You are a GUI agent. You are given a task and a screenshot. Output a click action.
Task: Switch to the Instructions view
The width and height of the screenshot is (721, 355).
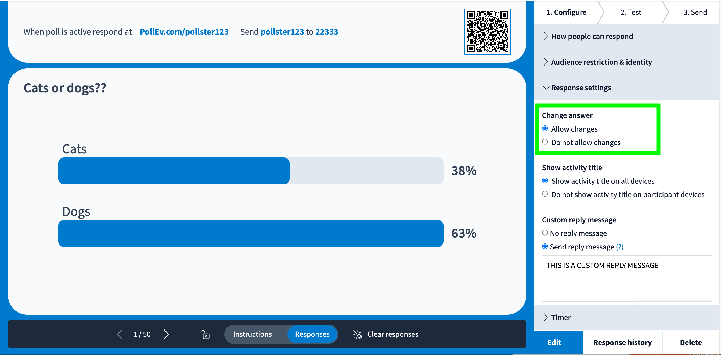pyautogui.click(x=253, y=334)
